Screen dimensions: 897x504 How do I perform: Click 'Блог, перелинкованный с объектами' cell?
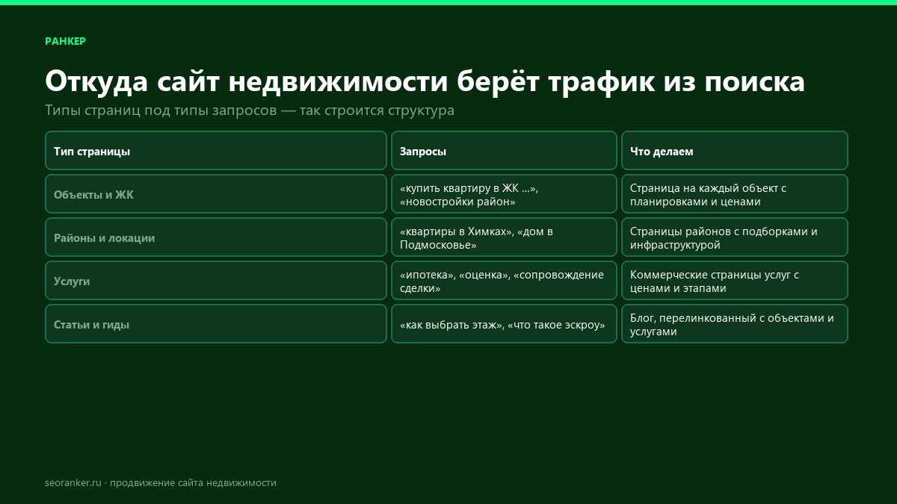click(735, 324)
